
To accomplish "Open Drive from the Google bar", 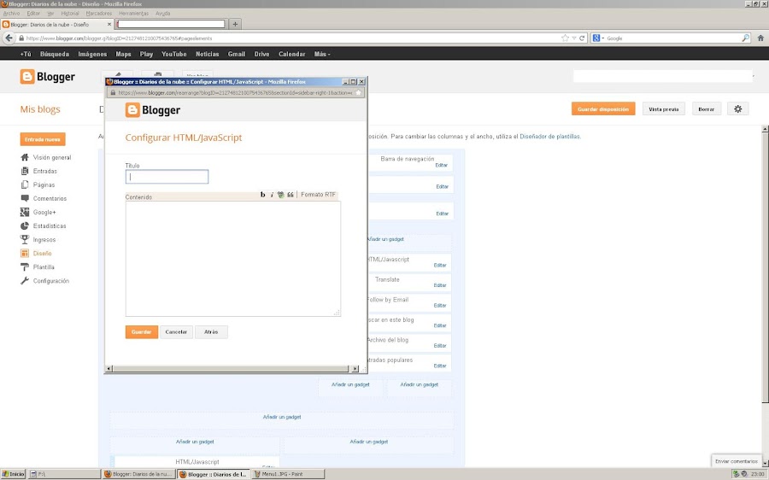I will tap(262, 54).
